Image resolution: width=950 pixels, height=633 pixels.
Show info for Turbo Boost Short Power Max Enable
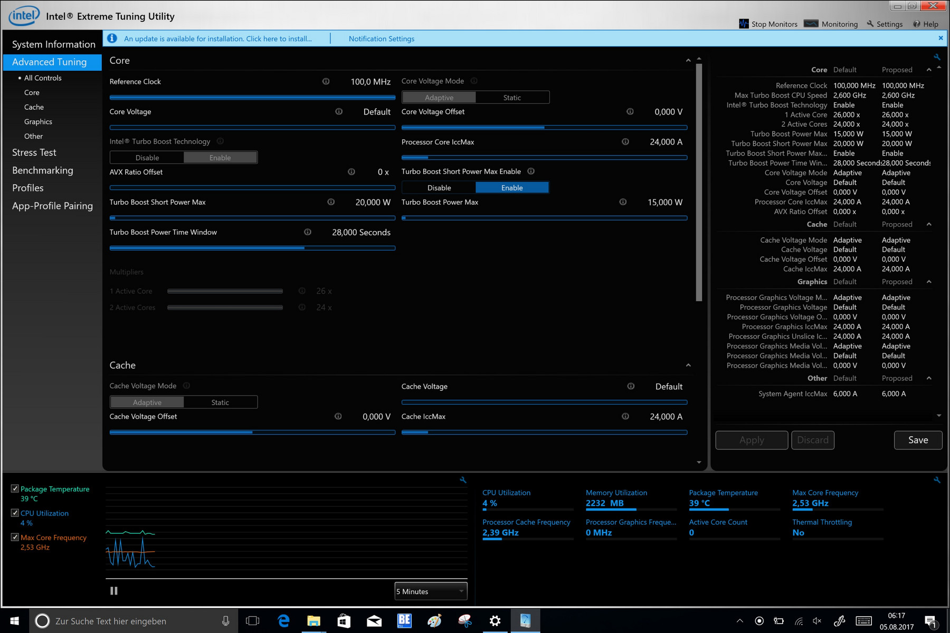coord(531,171)
